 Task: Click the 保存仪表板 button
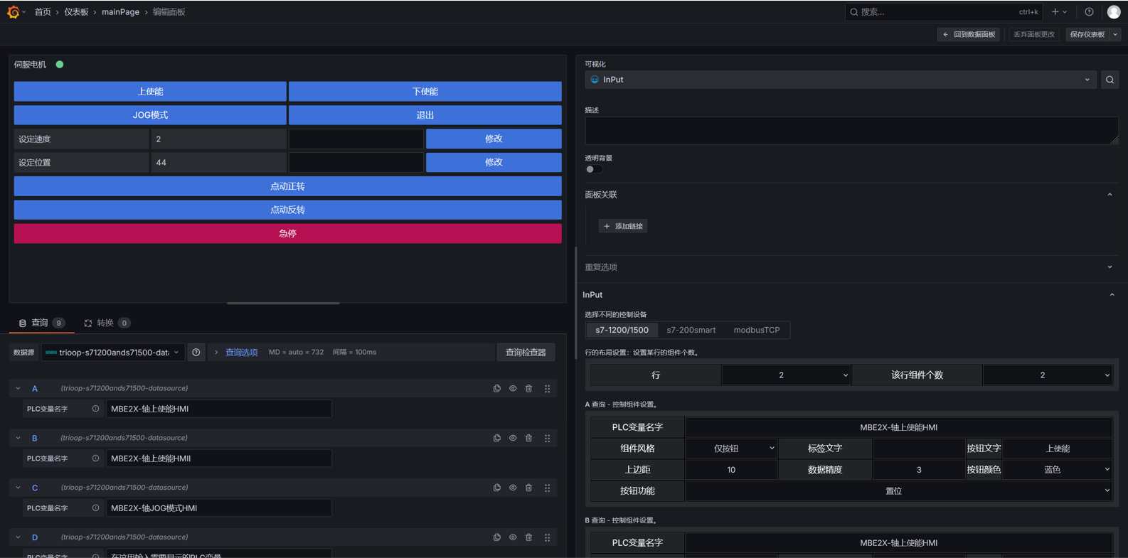point(1087,34)
